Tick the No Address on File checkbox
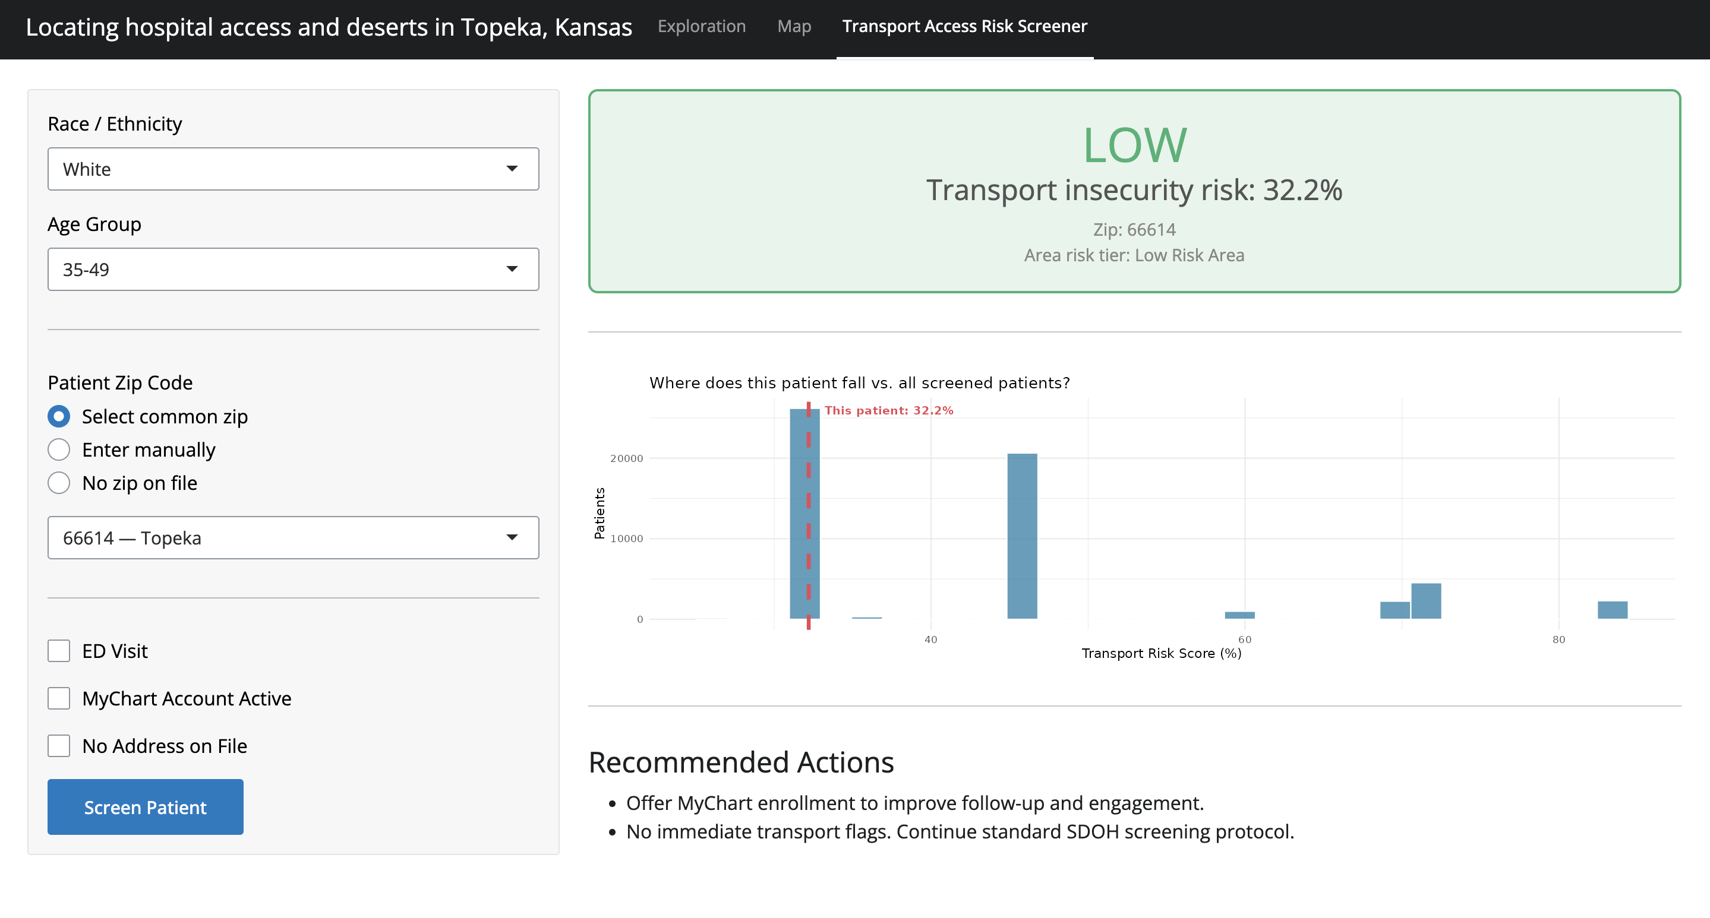The width and height of the screenshot is (1710, 918). pyautogui.click(x=59, y=746)
